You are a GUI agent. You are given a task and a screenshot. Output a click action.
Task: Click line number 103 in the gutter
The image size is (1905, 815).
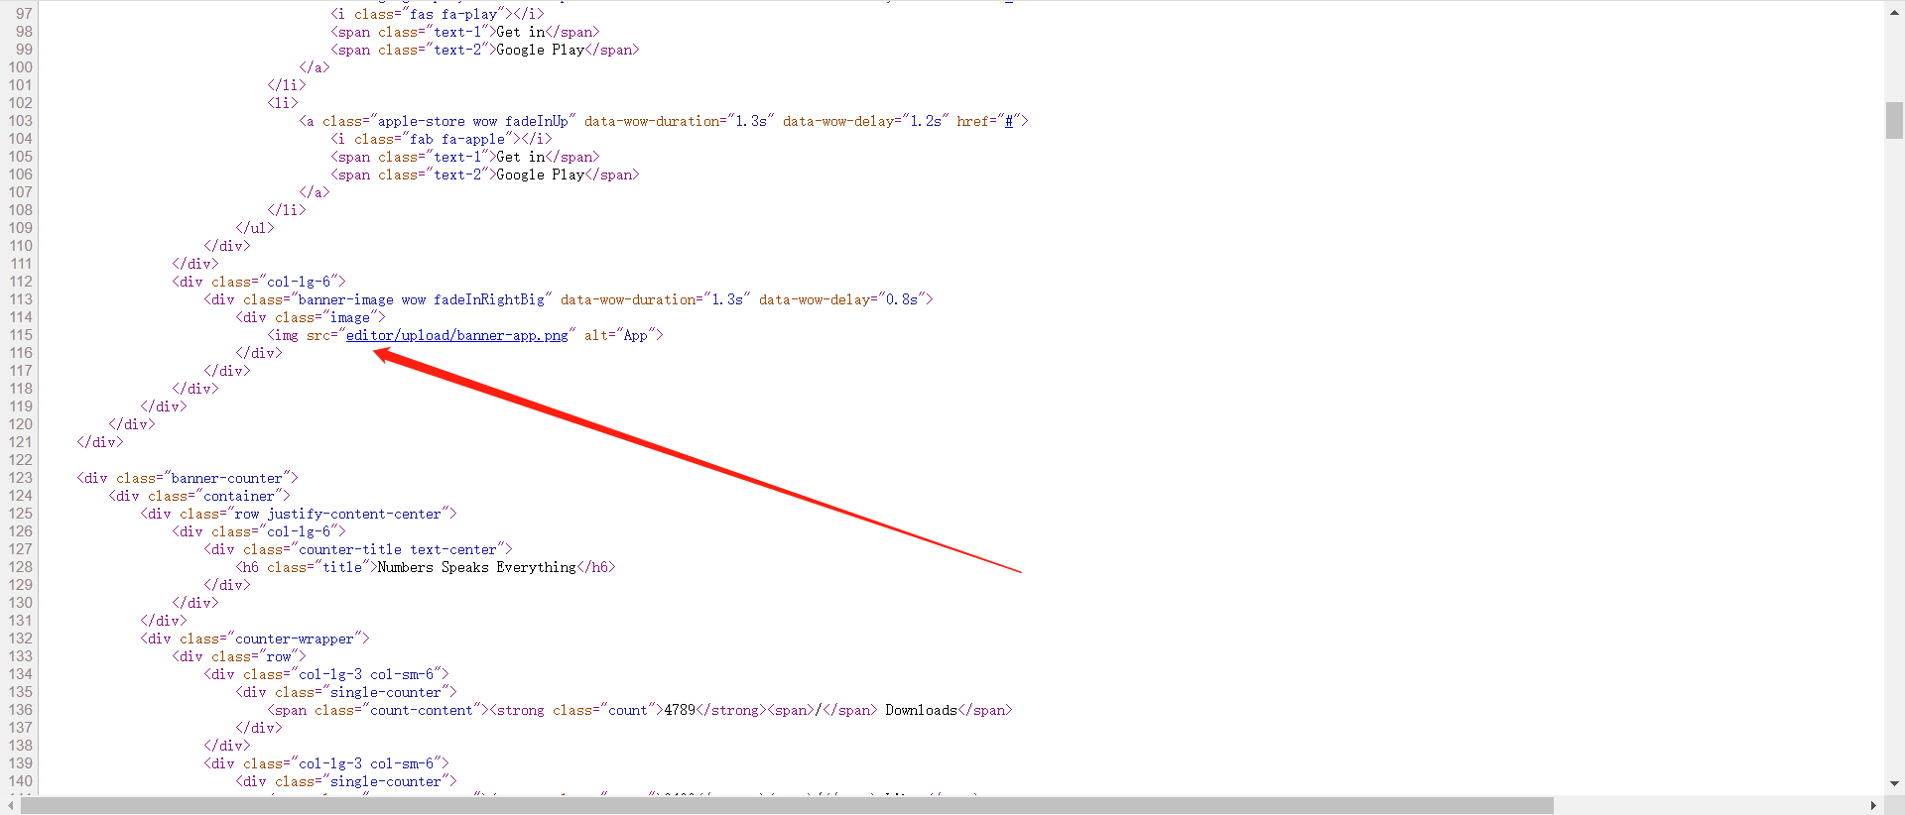21,122
